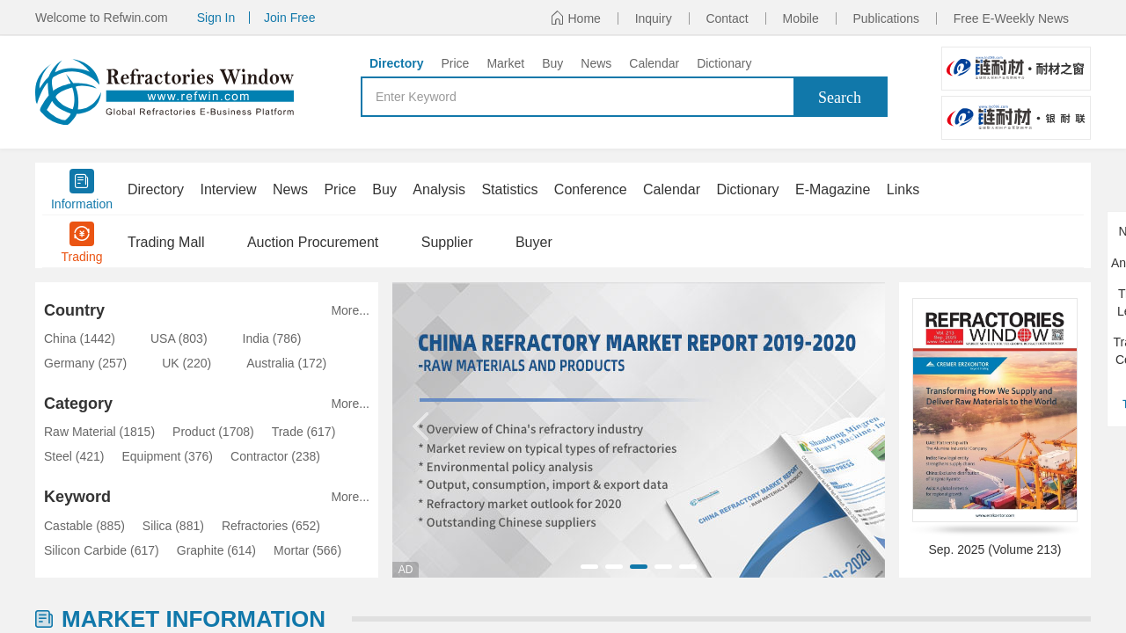Open the top partner banner advertisement
The image size is (1126, 633).
tap(1016, 69)
